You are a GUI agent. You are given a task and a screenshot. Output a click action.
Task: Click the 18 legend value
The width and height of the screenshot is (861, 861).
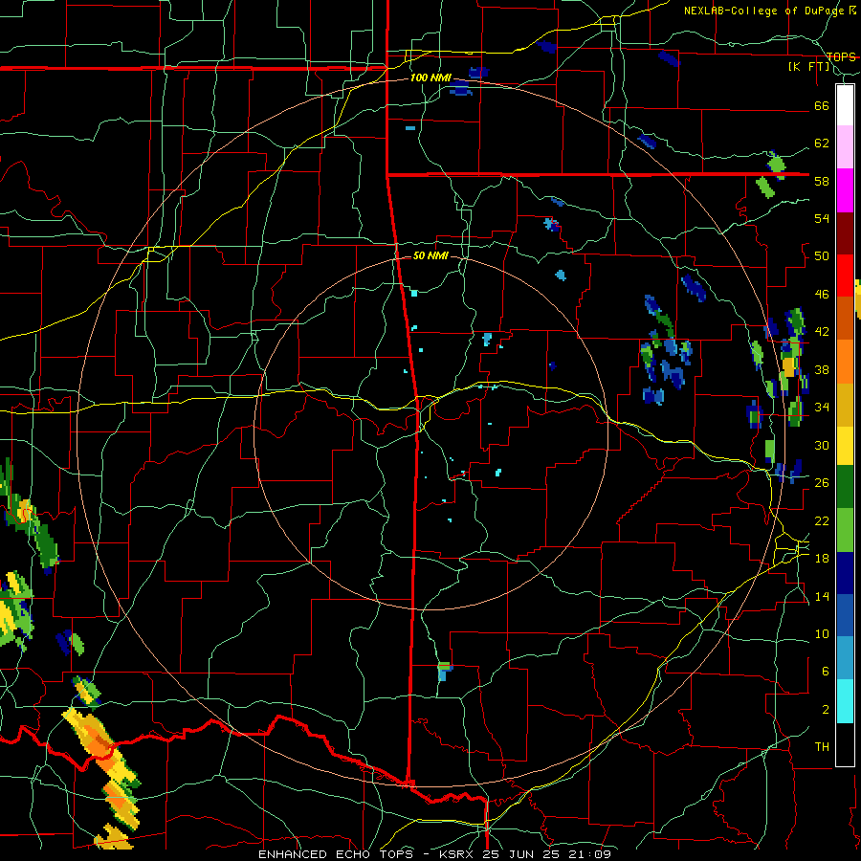pos(822,559)
